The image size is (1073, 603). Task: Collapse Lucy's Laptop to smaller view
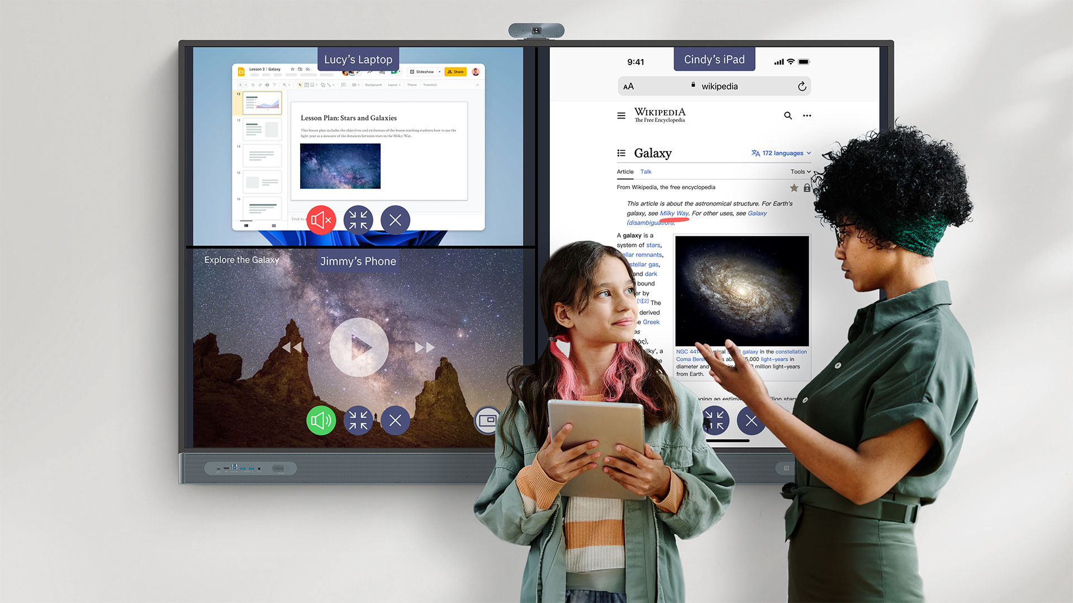point(358,219)
